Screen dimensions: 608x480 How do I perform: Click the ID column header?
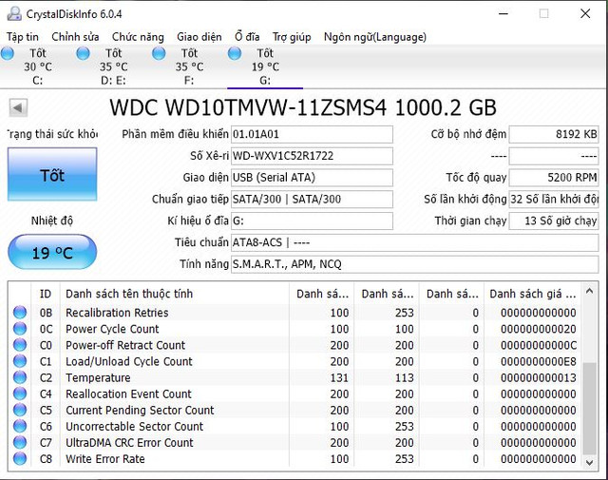(46, 294)
